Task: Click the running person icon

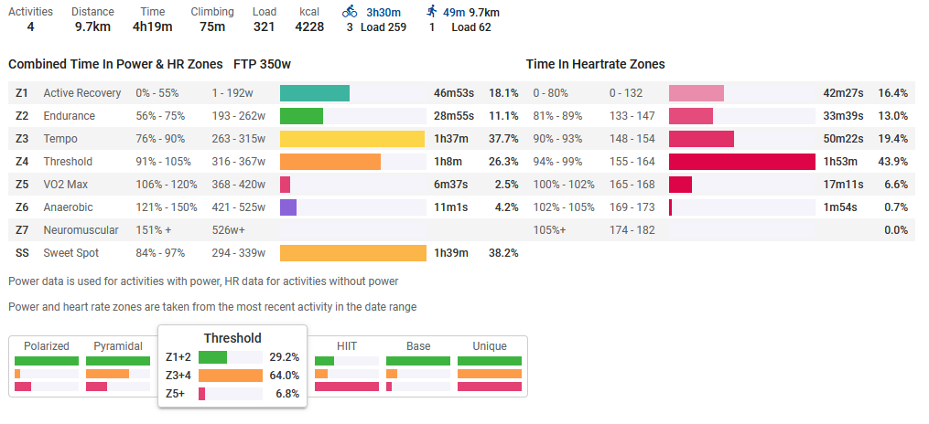Action: click(x=432, y=12)
